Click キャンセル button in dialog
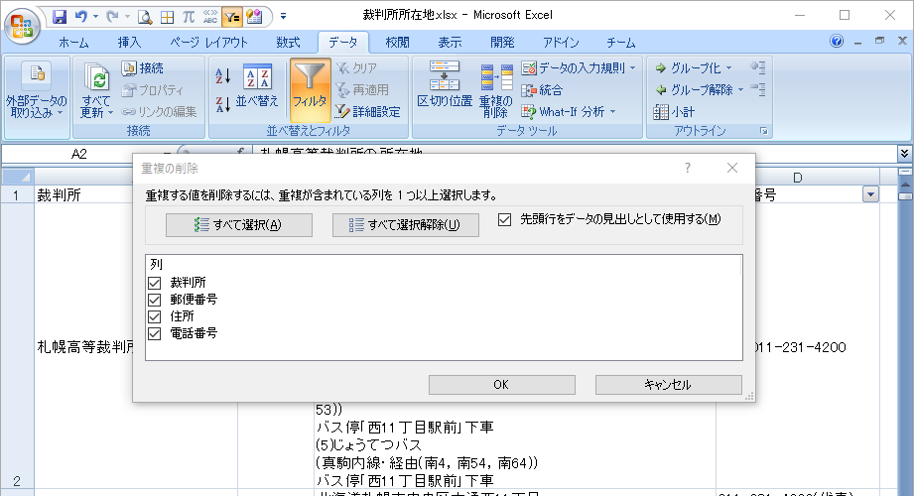The width and height of the screenshot is (914, 496). pyautogui.click(x=669, y=385)
